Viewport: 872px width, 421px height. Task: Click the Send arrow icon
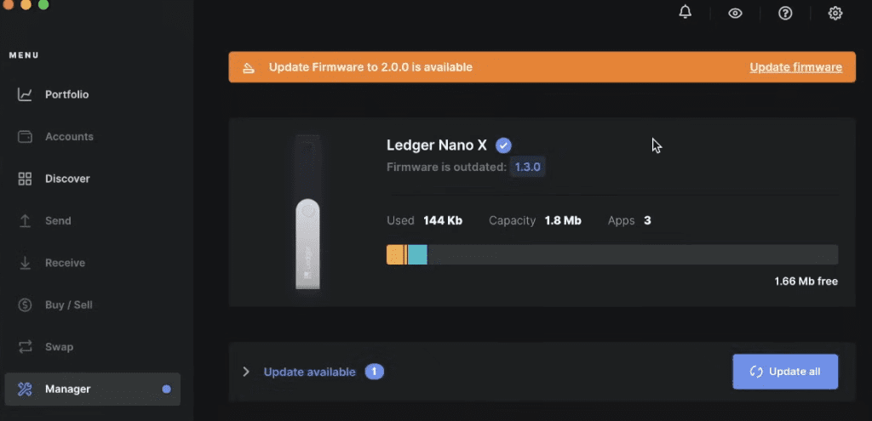[x=26, y=220]
